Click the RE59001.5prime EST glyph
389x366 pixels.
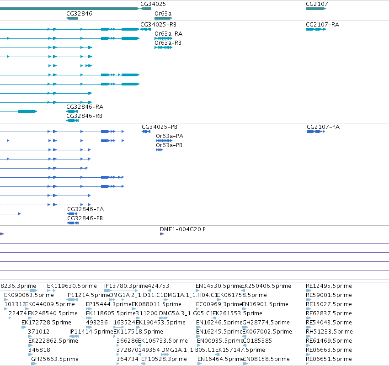click(x=309, y=300)
